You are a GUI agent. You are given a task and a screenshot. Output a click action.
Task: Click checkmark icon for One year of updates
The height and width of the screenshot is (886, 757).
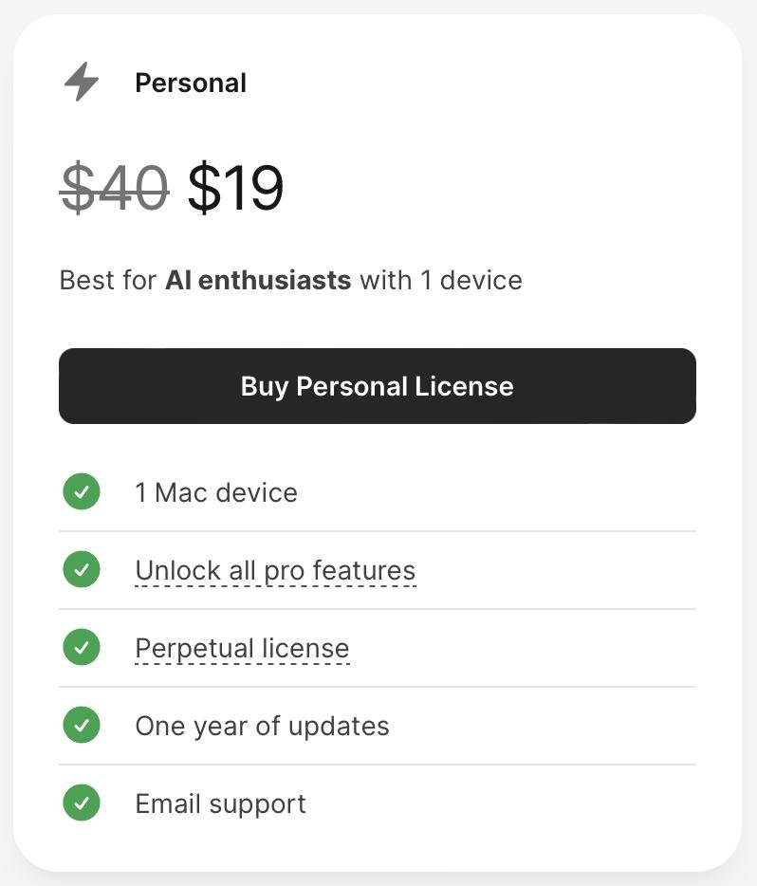click(x=82, y=726)
